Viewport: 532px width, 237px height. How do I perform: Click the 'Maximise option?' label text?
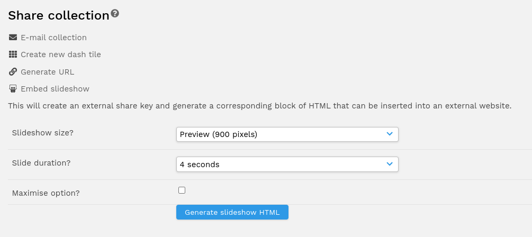(x=46, y=193)
